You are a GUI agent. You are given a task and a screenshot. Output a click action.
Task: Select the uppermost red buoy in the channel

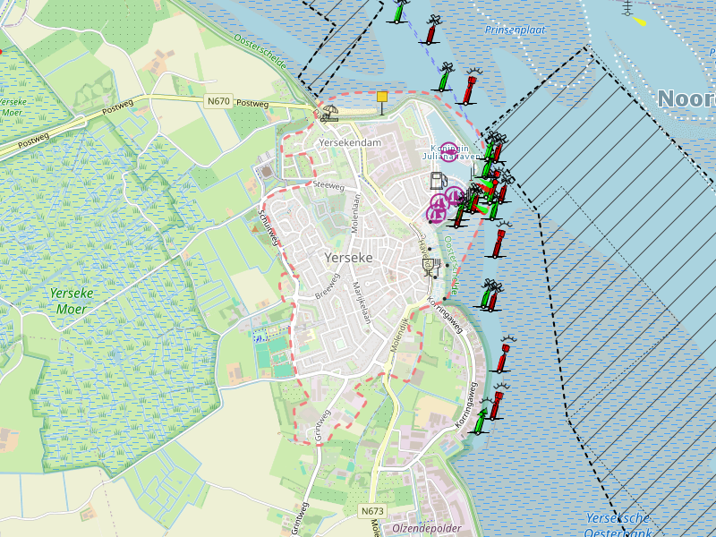pyautogui.click(x=431, y=32)
